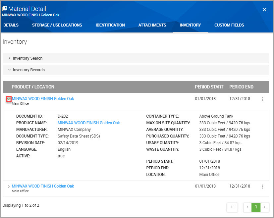274x218 pixels.
Task: Click the Location value Main Office in details
Action: [209, 175]
